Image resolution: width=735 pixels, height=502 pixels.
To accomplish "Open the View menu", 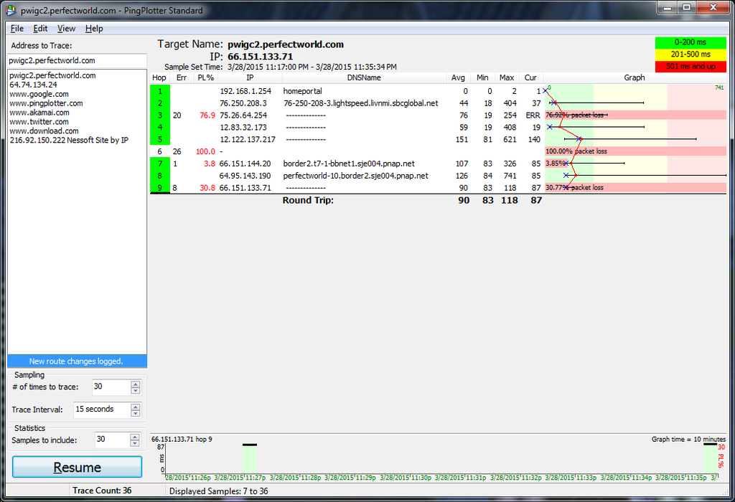I will [66, 29].
